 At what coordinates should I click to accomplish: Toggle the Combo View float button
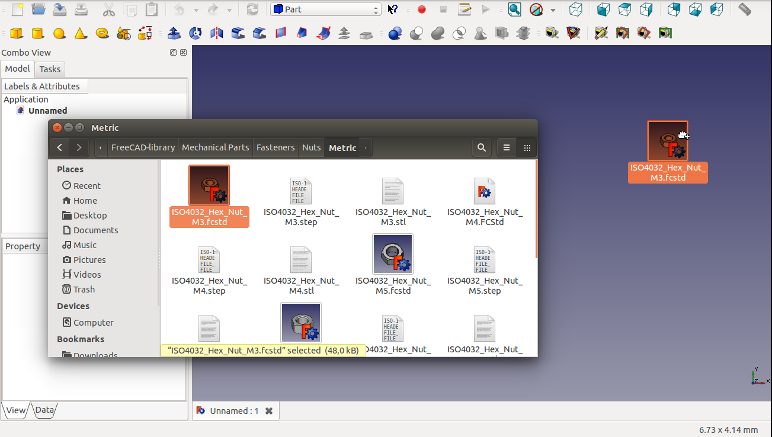tap(173, 53)
